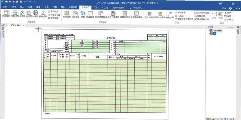
Task: Open the 3D工艺 ribbon tab
Action: pyautogui.click(x=105, y=7)
